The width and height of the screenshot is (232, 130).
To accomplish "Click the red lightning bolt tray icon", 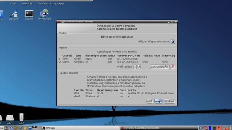I will tap(219, 128).
